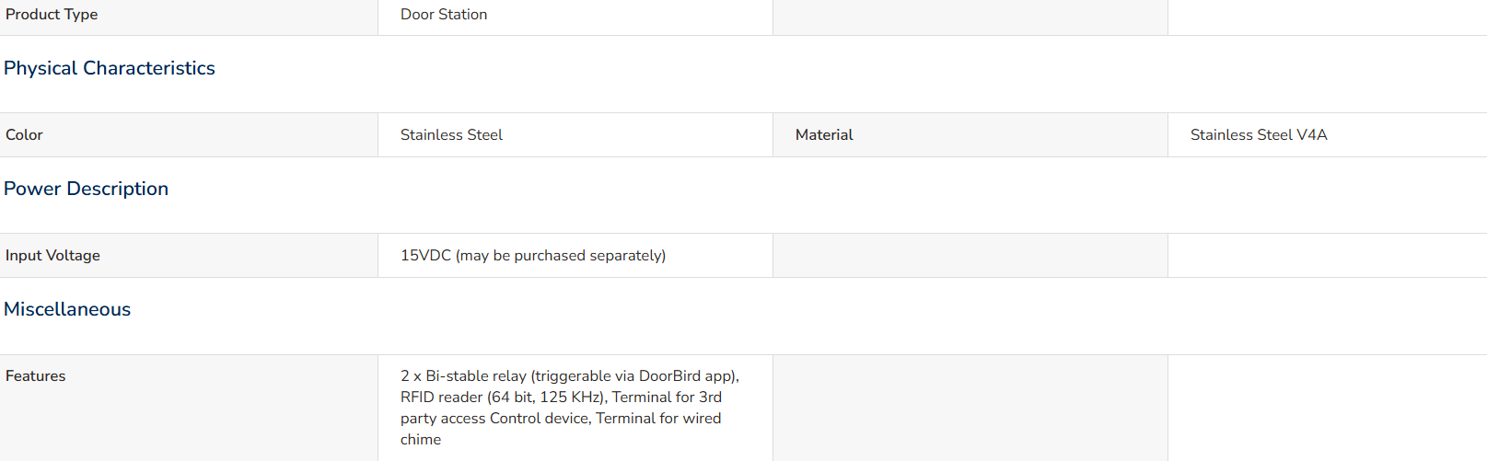Click the party access Control device line
1487x461 pixels.
click(561, 419)
